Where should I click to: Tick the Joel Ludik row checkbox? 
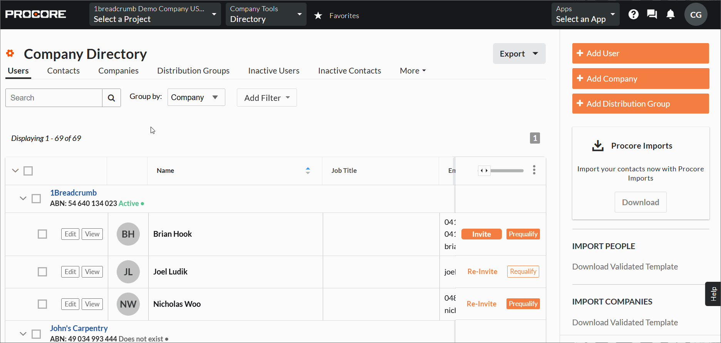[x=42, y=272]
